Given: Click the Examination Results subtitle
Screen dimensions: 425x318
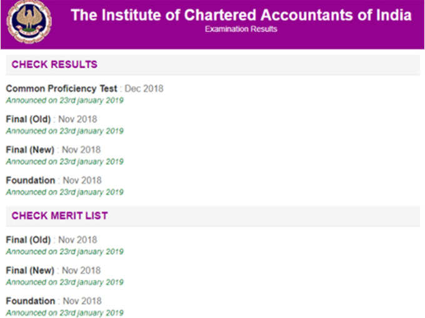Looking at the screenshot, I should [241, 29].
